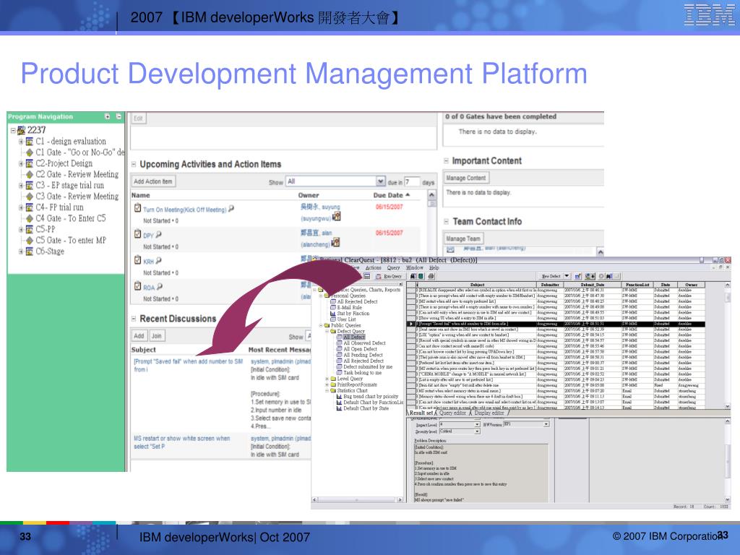
Task: Toggle the KRH task checkbox icon
Action: [137, 259]
